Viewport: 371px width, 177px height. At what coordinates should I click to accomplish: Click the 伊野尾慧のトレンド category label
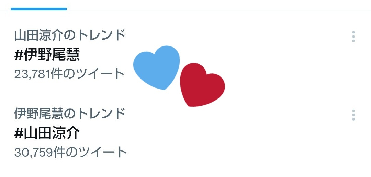point(69,113)
